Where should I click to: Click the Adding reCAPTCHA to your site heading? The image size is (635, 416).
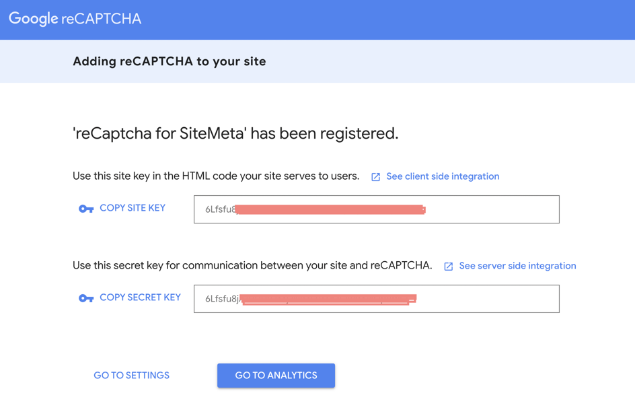click(170, 61)
